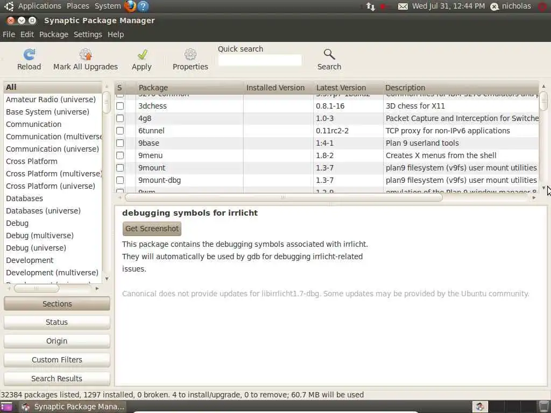Sort by the Installed Version column header

point(278,88)
